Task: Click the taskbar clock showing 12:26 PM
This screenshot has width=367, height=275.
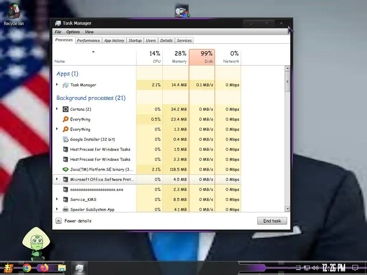Action: (x=334, y=268)
